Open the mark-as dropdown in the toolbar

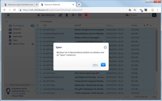pos(74,15)
